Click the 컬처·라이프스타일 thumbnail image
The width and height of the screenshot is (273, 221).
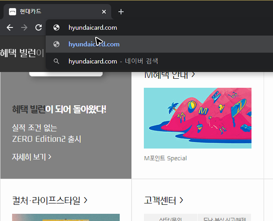(66, 217)
